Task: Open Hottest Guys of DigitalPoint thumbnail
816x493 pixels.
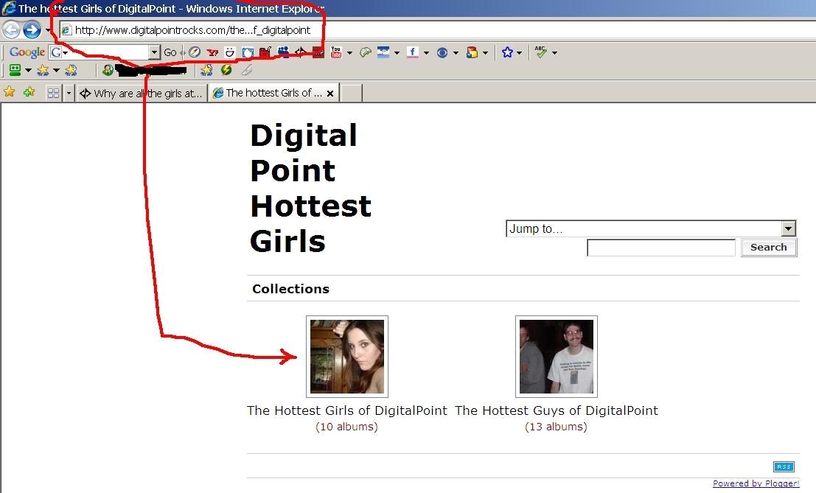Action: tap(556, 357)
